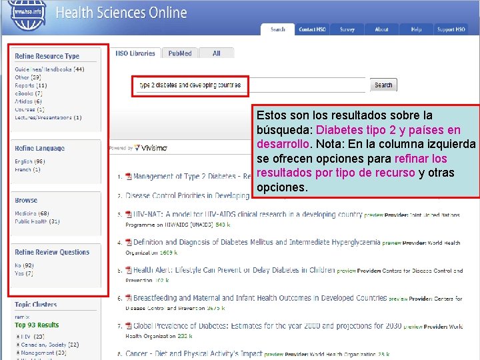Open PDF icon beside HIV-NAT result
The height and width of the screenshot is (360, 480).
(x=129, y=214)
